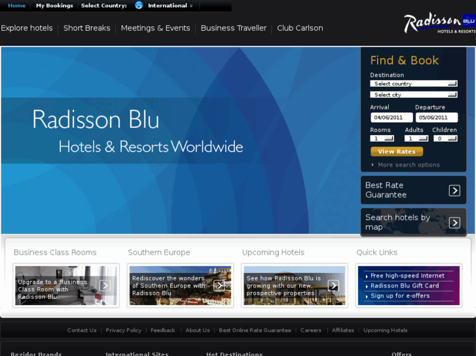Open the Select country dropdown
476x356 pixels.
414,84
